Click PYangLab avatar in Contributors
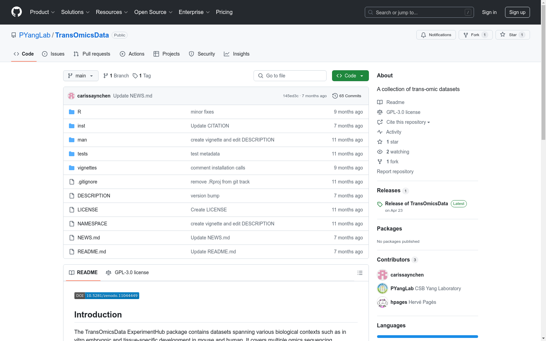 click(x=383, y=288)
